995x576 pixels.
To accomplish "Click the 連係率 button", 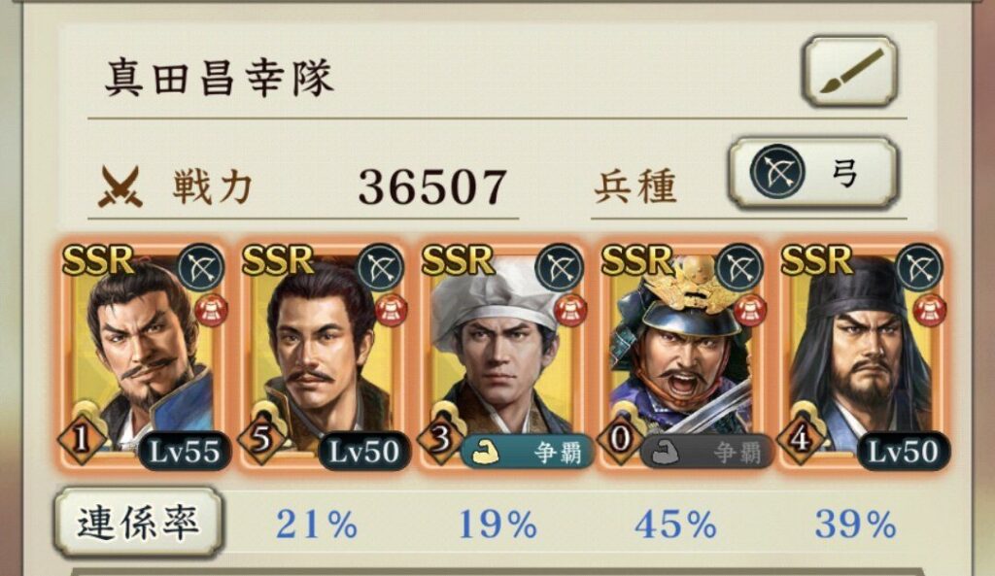I will tap(138, 523).
